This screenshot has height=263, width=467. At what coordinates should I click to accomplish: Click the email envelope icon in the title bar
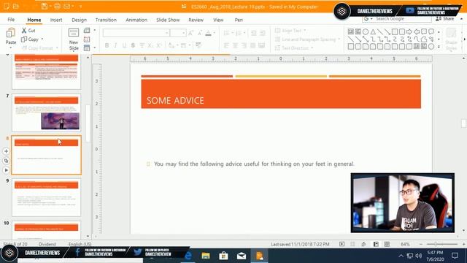(67, 7)
